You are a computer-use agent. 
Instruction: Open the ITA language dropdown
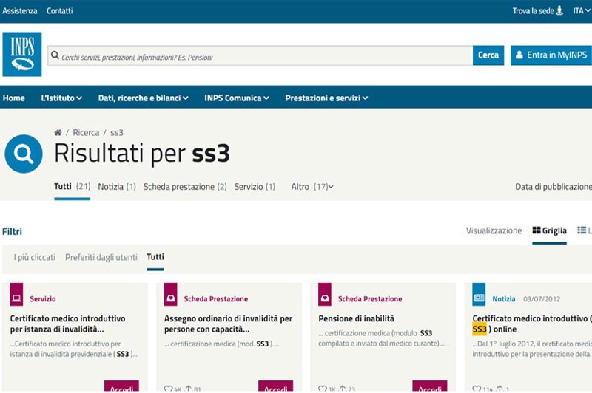click(x=582, y=11)
